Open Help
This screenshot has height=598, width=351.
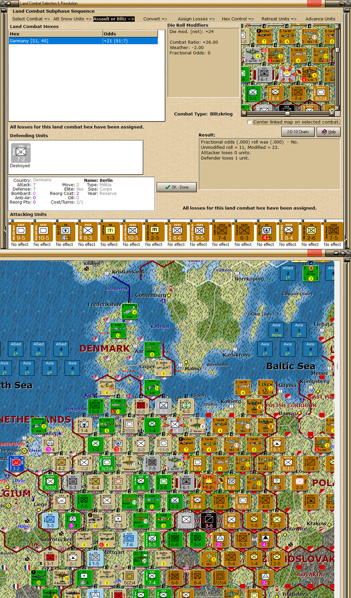pyautogui.click(x=328, y=132)
